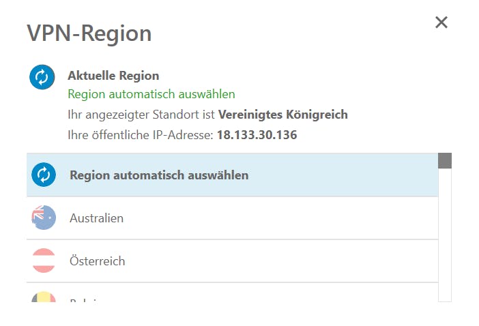Click the blue sync icon beside Aktuelle Region
The height and width of the screenshot is (326, 479).
[x=42, y=77]
